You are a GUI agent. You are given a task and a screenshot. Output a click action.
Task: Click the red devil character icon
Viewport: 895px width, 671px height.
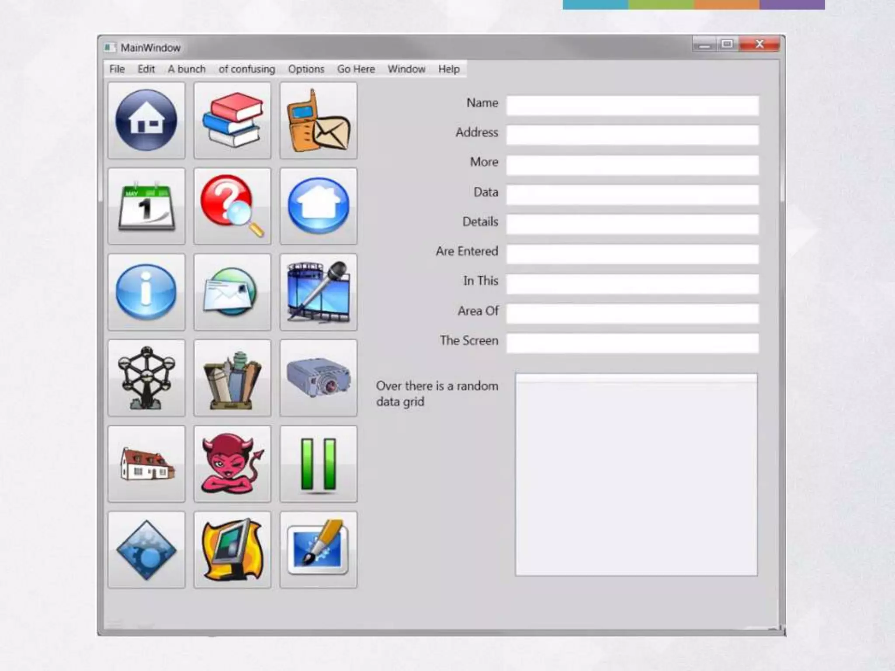point(232,464)
